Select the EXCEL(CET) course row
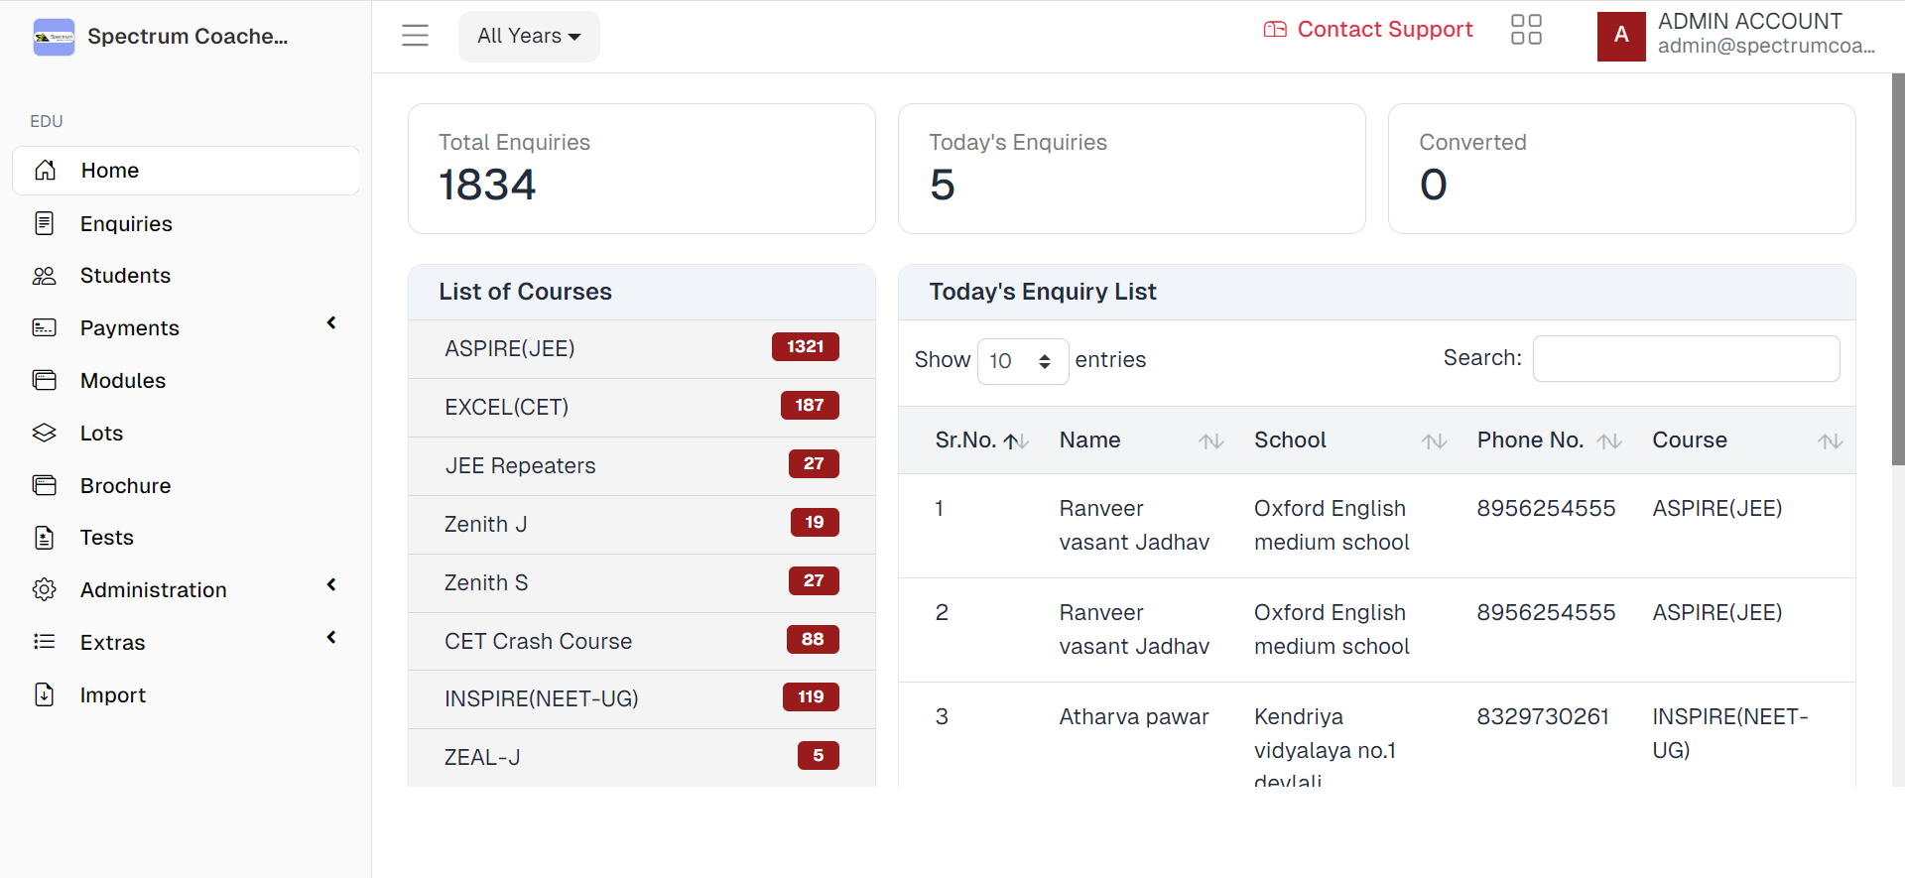This screenshot has height=878, width=1905. pyautogui.click(x=642, y=408)
